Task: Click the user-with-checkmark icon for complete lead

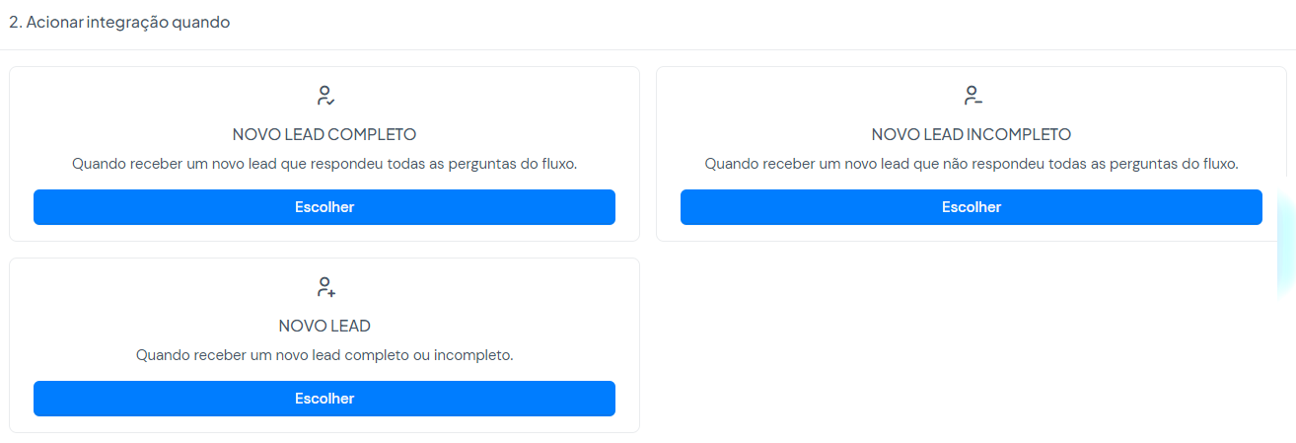Action: [325, 96]
